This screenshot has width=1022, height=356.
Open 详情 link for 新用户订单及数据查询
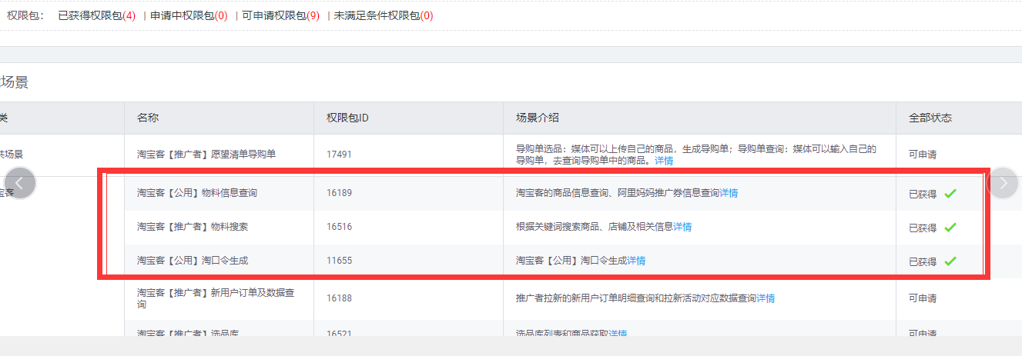(x=766, y=298)
